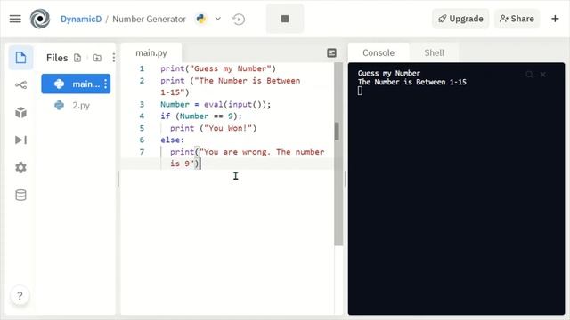This screenshot has width=570, height=320.
Task: Click line number 4 in editor
Action: (142, 116)
